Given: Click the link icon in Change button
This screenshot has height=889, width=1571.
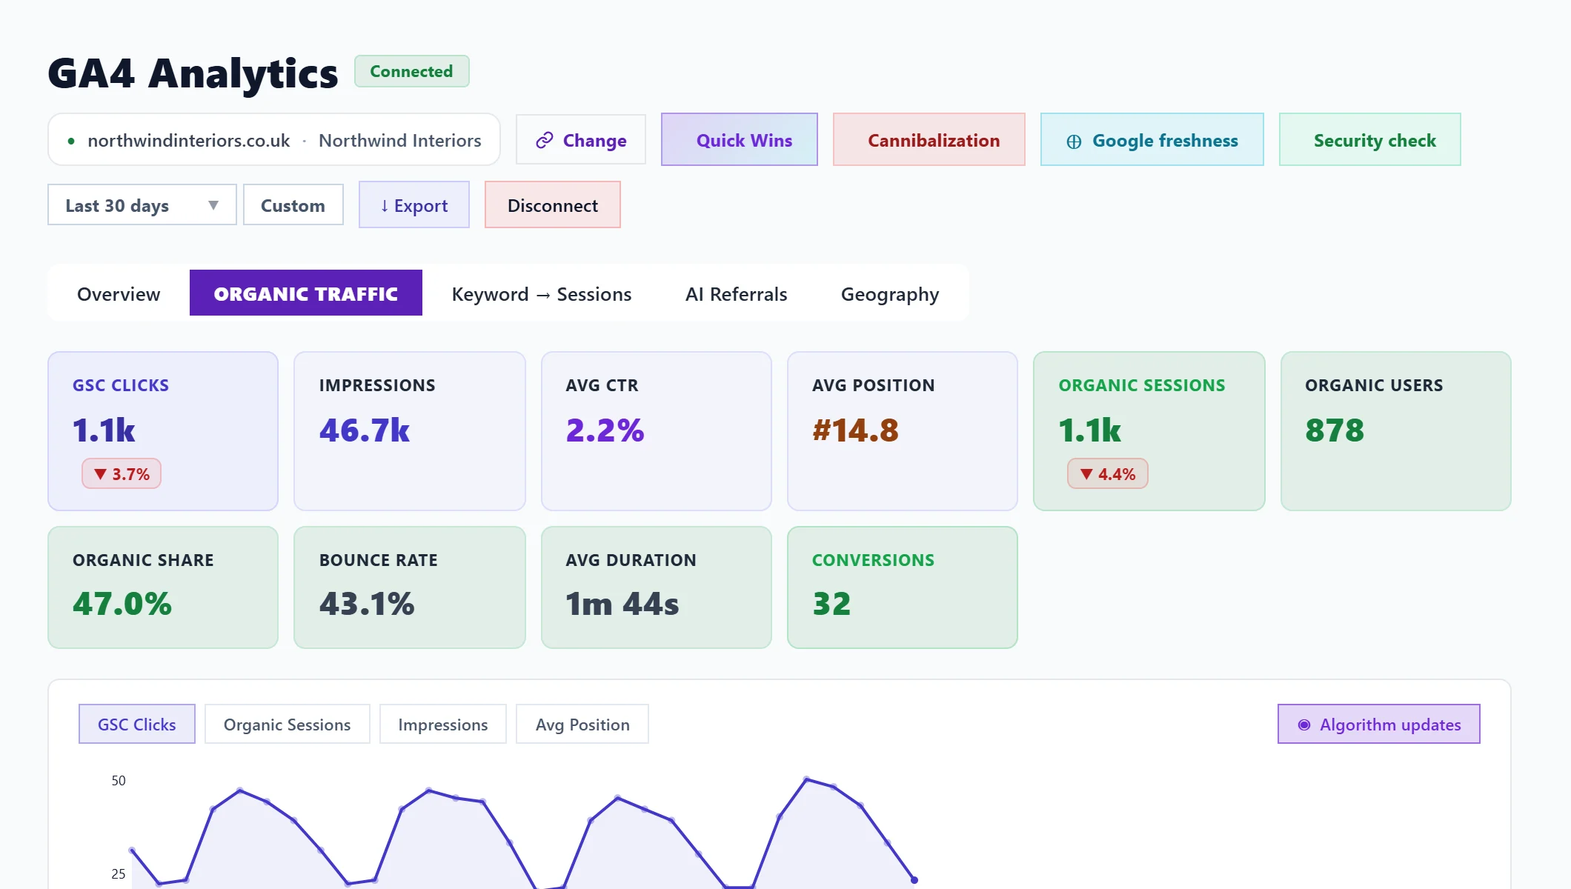Looking at the screenshot, I should (x=545, y=140).
